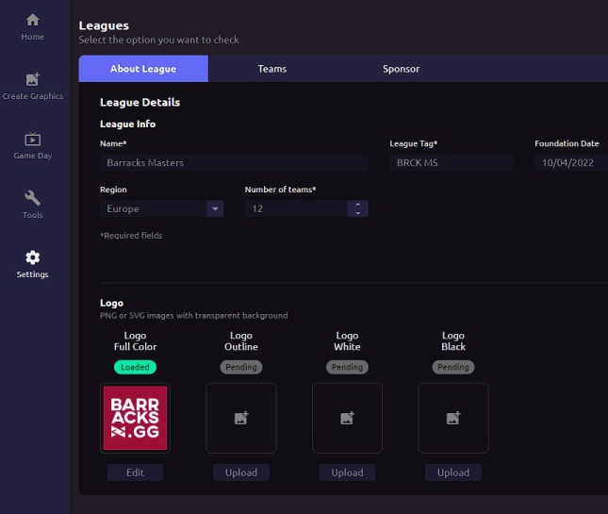Open the Create Graphics sidebar icon
Viewport: 608px width, 514px height.
point(32,80)
